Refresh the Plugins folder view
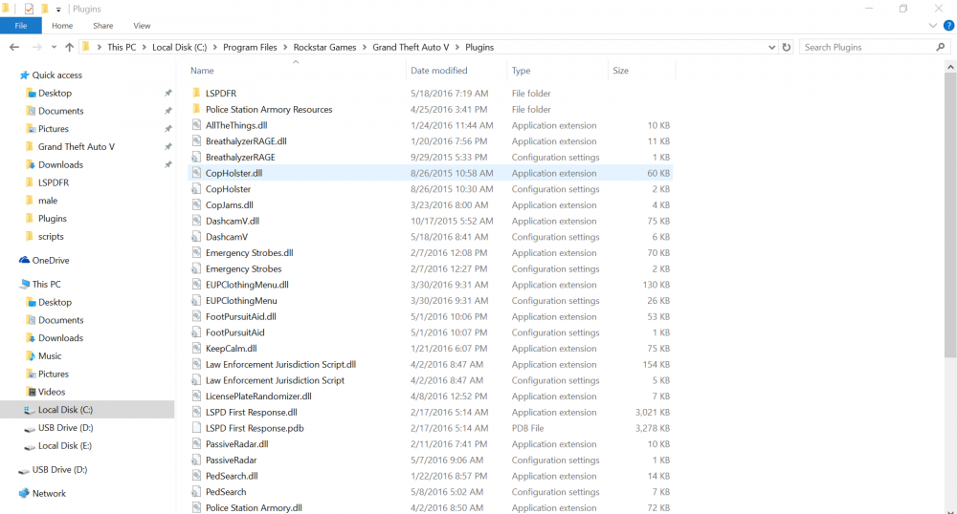The image size is (957, 514). pyautogui.click(x=787, y=47)
